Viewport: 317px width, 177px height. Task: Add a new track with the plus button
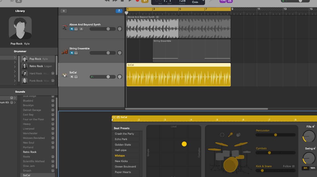(64, 10)
